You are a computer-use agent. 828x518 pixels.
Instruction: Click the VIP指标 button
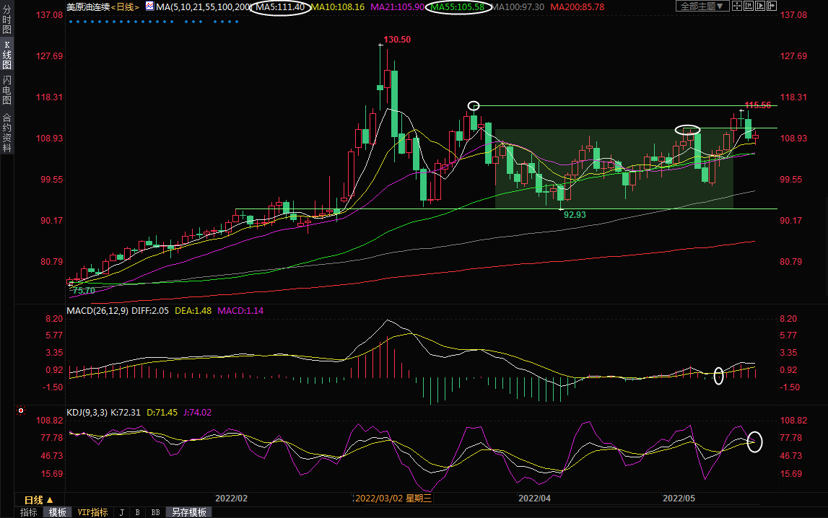(92, 512)
